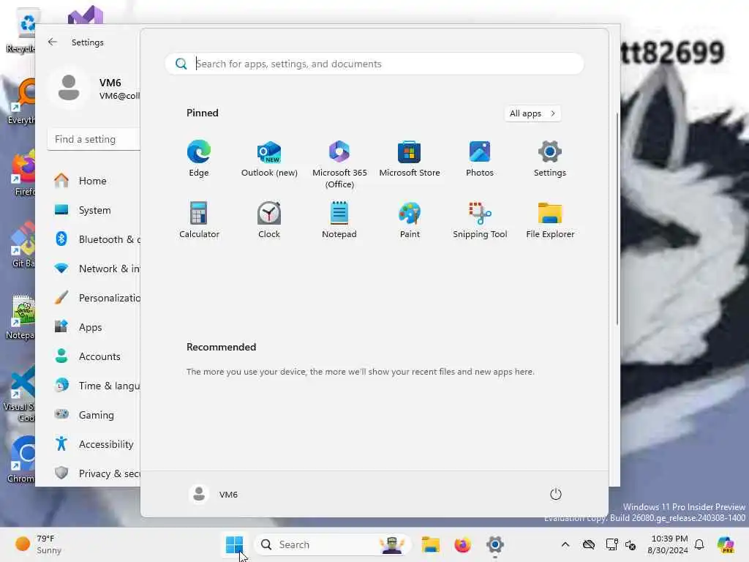Screen dimensions: 749x562
Task: Launch Calculator pinned app
Action: [x=199, y=220]
